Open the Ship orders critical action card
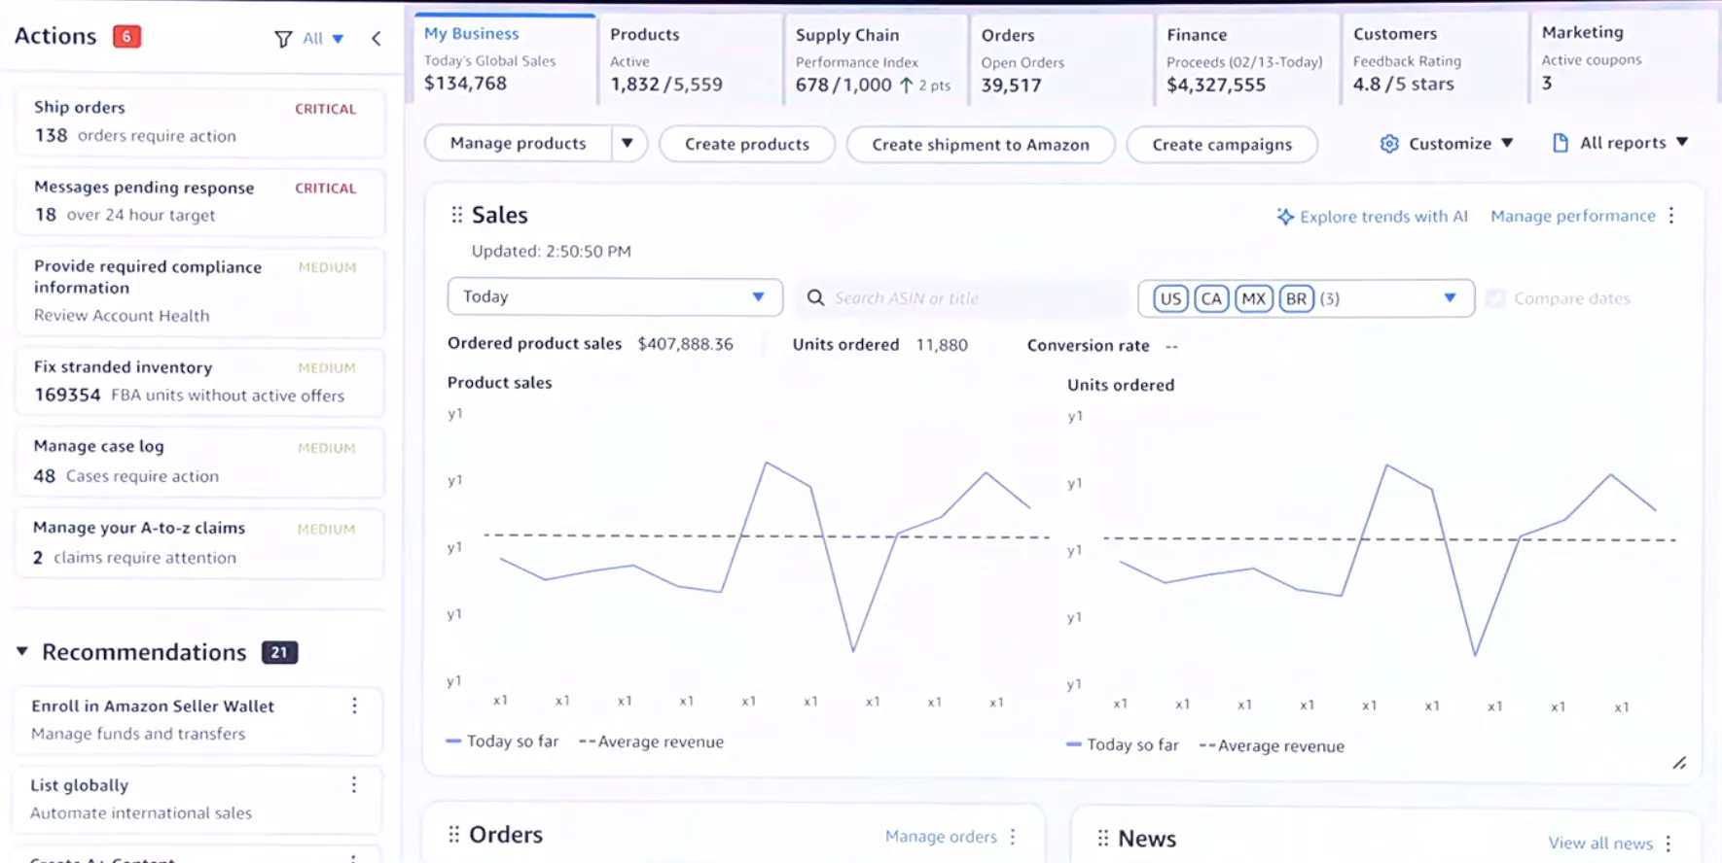The image size is (1722, 863). [199, 122]
